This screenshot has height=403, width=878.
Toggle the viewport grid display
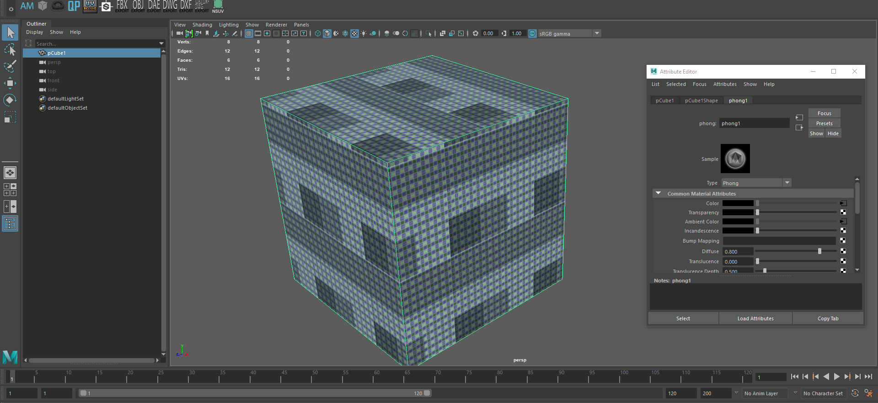tap(249, 33)
